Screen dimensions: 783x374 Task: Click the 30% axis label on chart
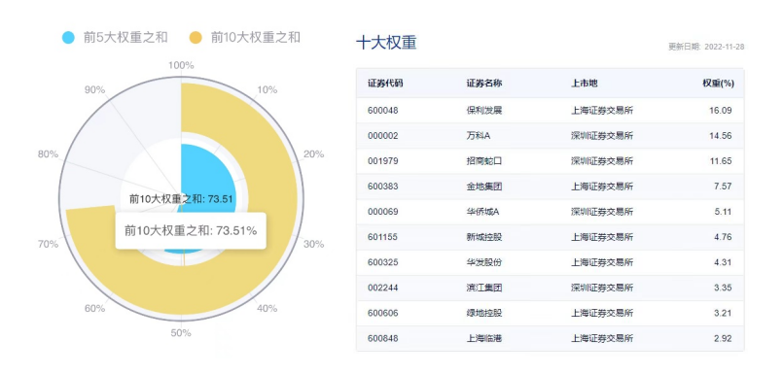314,244
